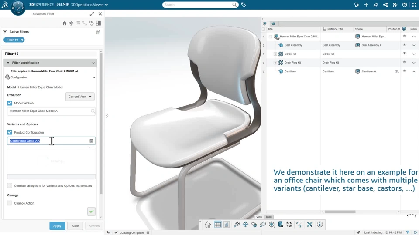Open the information (i) icon
This screenshot has height=235, width=419.
point(319,225)
